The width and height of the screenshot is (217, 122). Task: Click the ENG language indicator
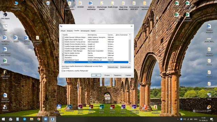click(x=196, y=119)
